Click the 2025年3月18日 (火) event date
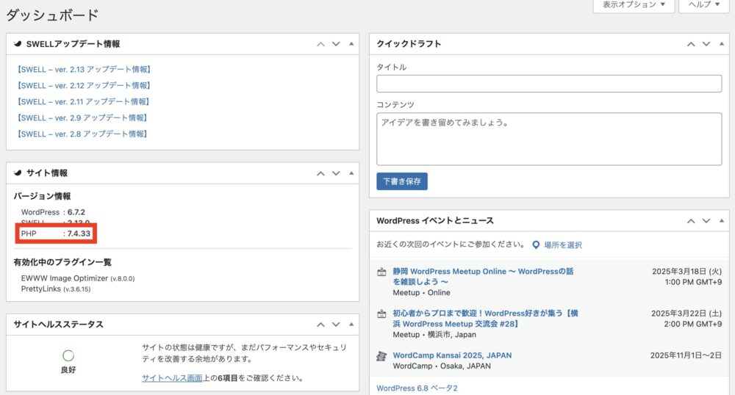 point(686,272)
